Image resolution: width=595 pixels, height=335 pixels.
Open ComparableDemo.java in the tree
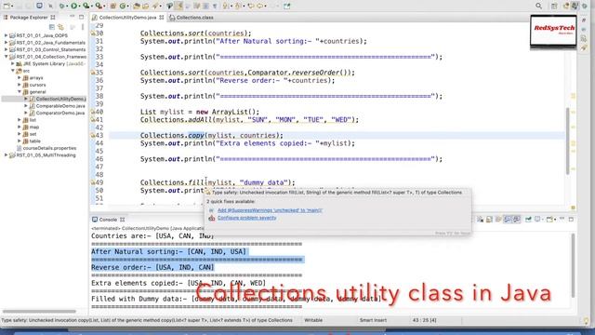60,106
